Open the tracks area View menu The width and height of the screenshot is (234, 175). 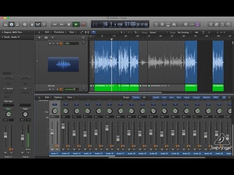pyautogui.click(x=72, y=32)
